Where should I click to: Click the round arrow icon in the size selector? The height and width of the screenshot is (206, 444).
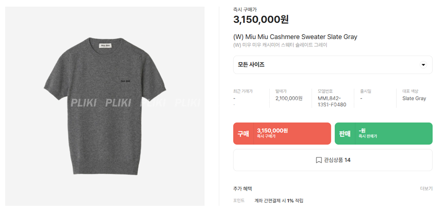(x=423, y=65)
